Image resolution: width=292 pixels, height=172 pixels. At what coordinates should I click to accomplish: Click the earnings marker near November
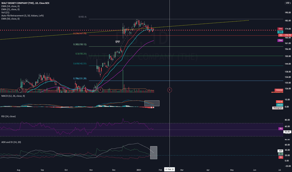(x=100, y=90)
